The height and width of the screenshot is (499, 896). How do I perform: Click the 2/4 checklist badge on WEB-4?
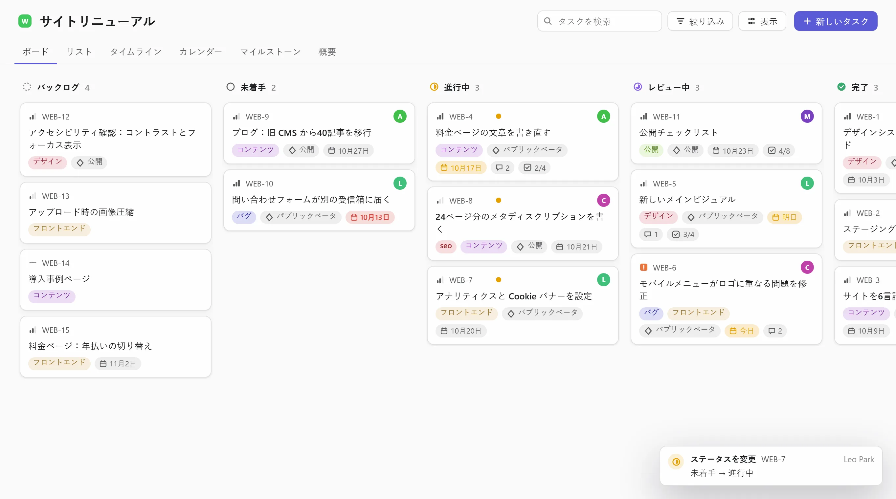click(535, 168)
